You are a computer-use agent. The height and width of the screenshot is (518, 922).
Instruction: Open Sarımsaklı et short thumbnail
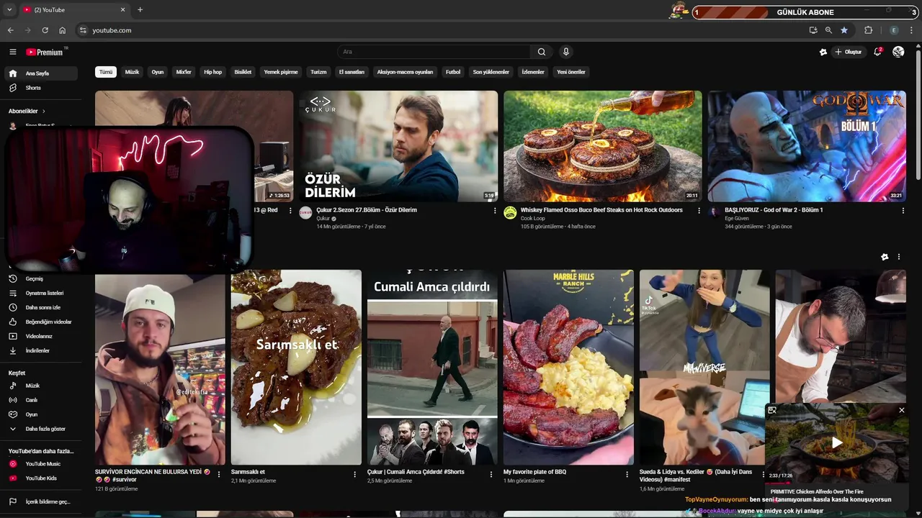coord(296,368)
